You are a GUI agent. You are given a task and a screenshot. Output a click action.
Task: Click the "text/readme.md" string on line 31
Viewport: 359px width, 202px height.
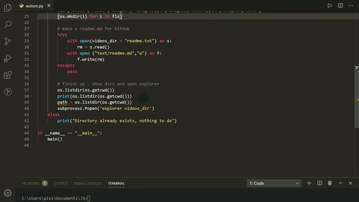pyautogui.click(x=114, y=53)
